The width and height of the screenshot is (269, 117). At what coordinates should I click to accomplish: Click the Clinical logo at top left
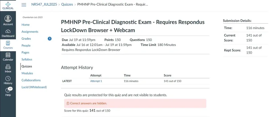(8, 6)
